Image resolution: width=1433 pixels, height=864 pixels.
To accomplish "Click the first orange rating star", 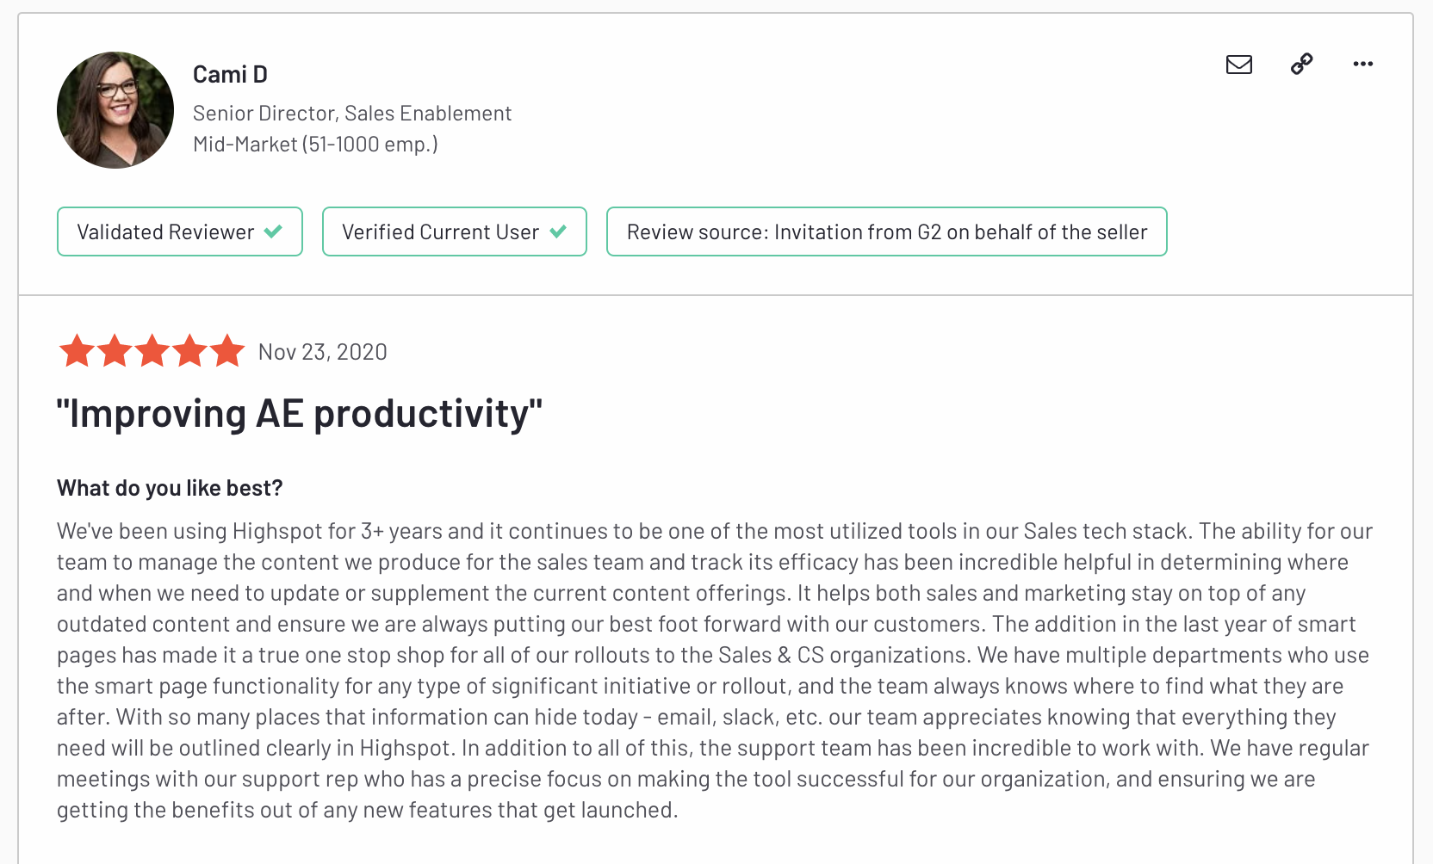I will 77,351.
